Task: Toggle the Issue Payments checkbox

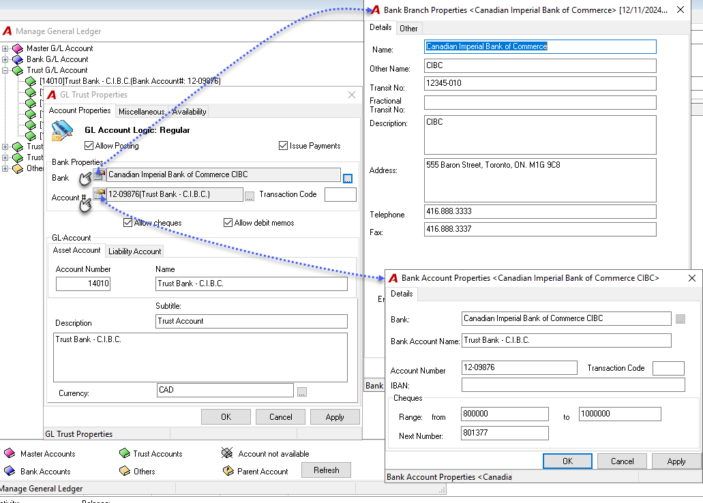Action: (x=283, y=146)
